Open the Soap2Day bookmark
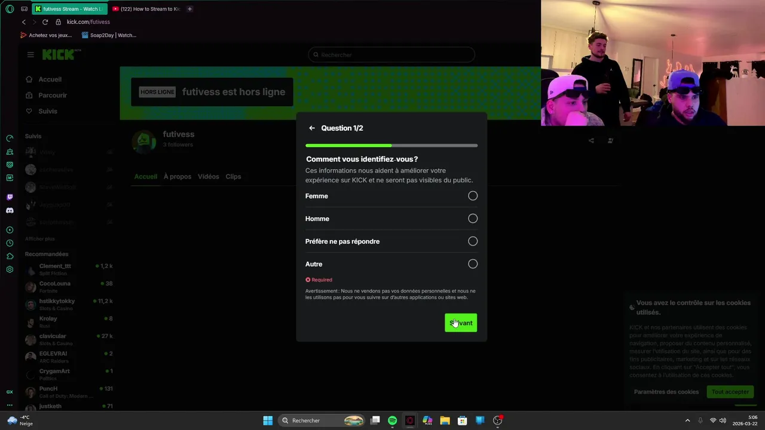Screen dimensions: 765x430 point(109,35)
